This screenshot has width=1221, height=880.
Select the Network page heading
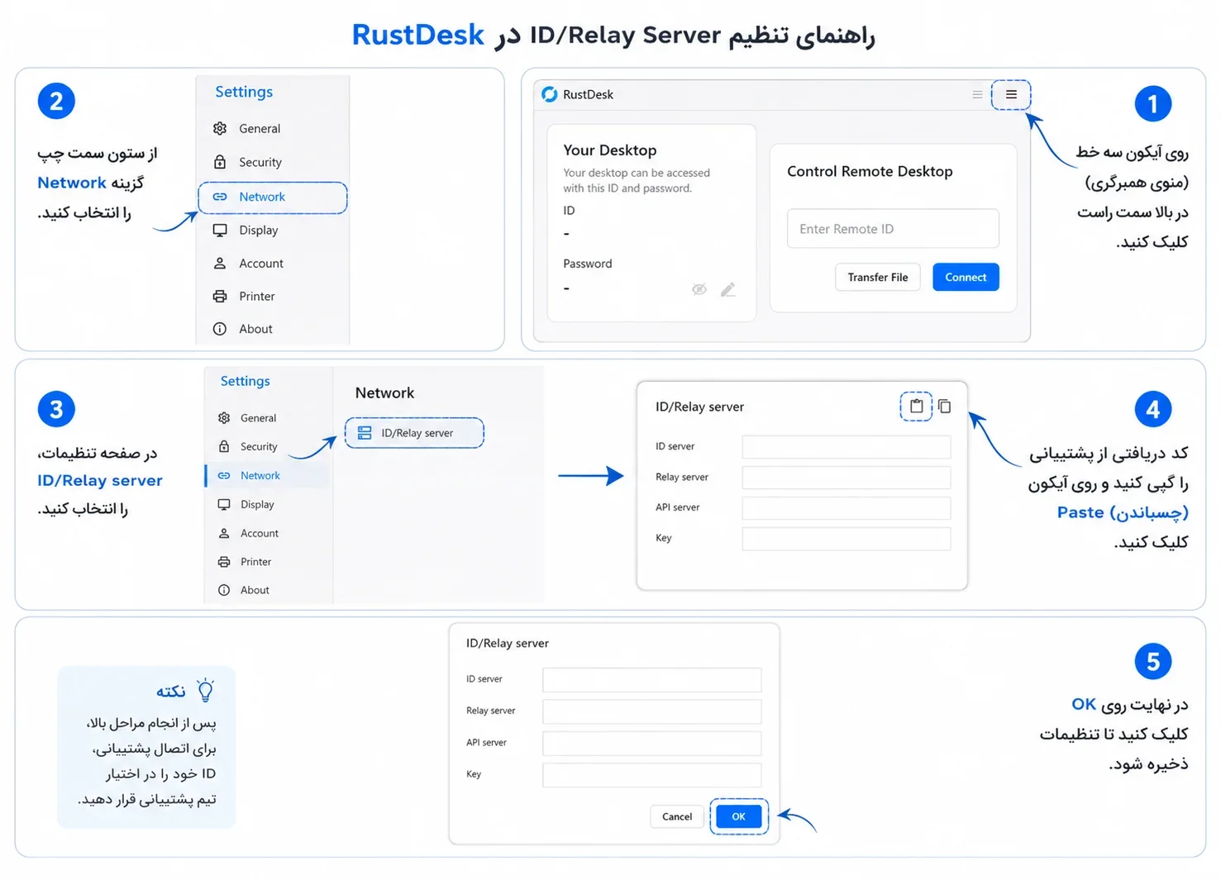pos(384,393)
